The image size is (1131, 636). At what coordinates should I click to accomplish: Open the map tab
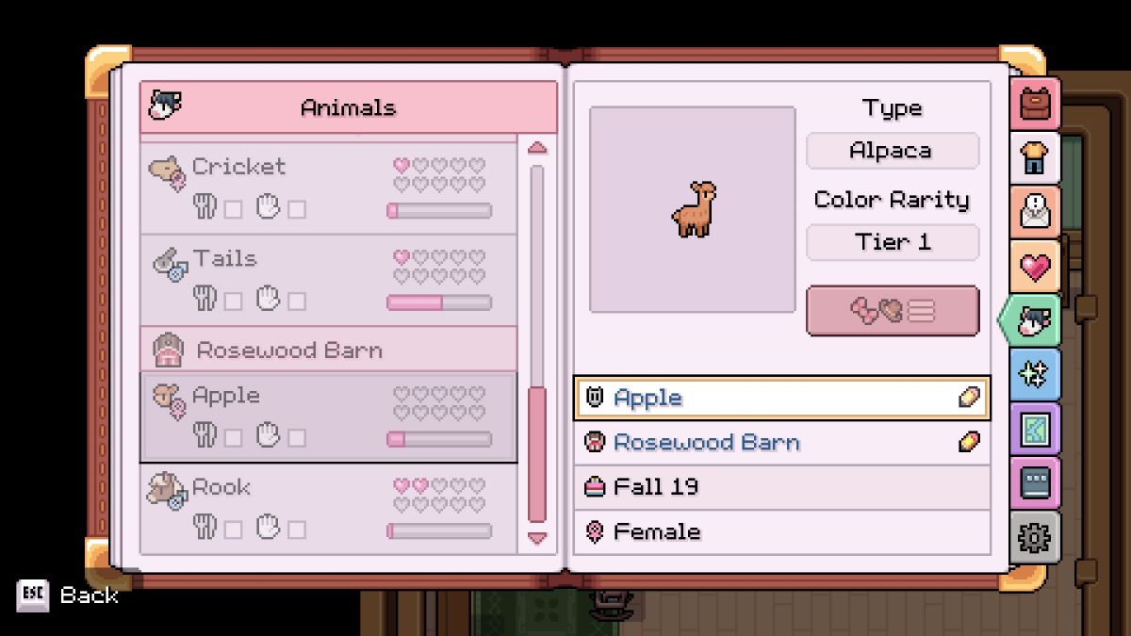[x=1036, y=430]
